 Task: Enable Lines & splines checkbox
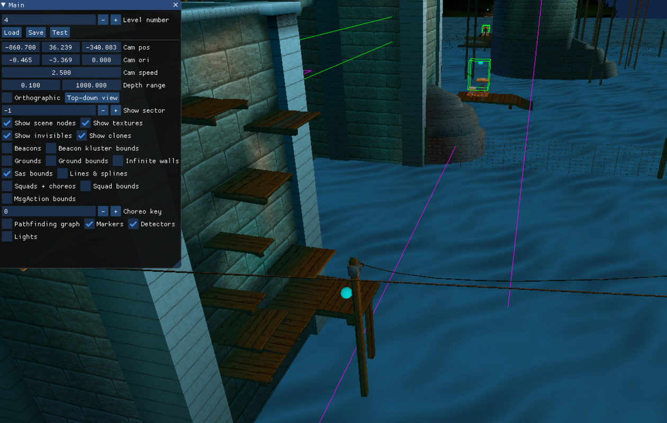coord(62,174)
